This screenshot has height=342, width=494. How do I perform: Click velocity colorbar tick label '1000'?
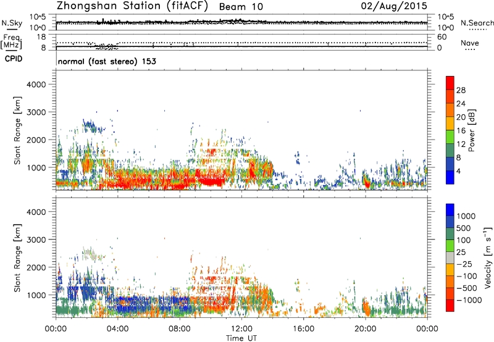point(466,216)
